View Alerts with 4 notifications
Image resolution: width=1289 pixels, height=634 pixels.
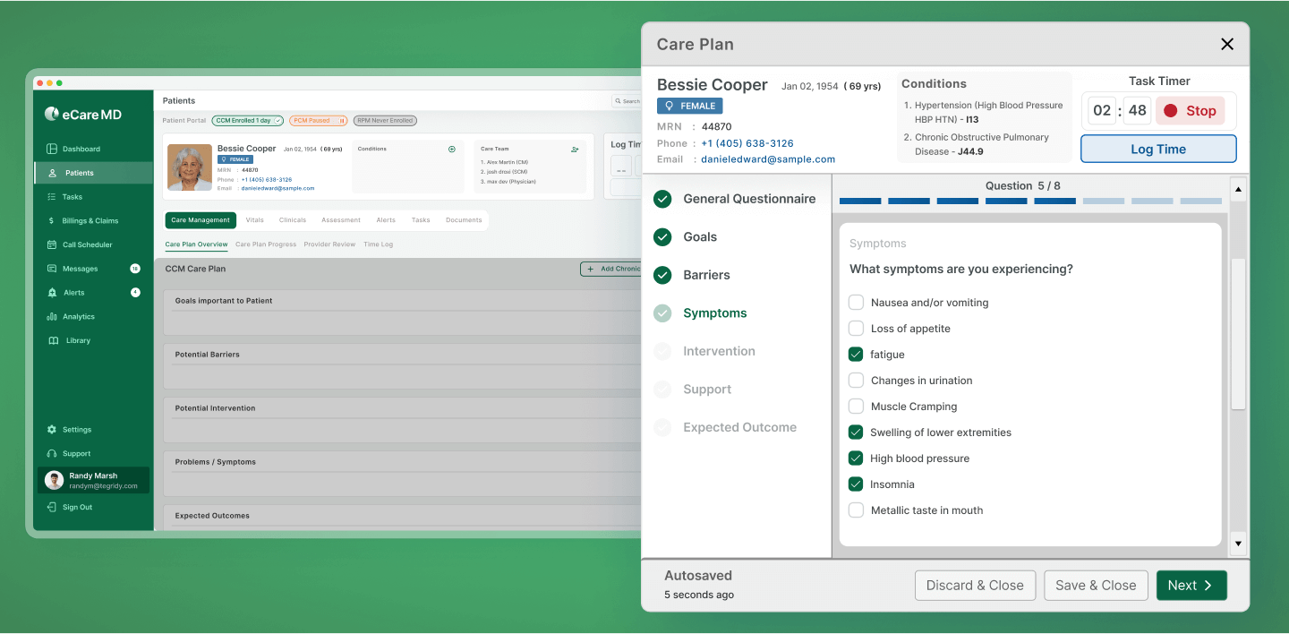pyautogui.click(x=72, y=292)
